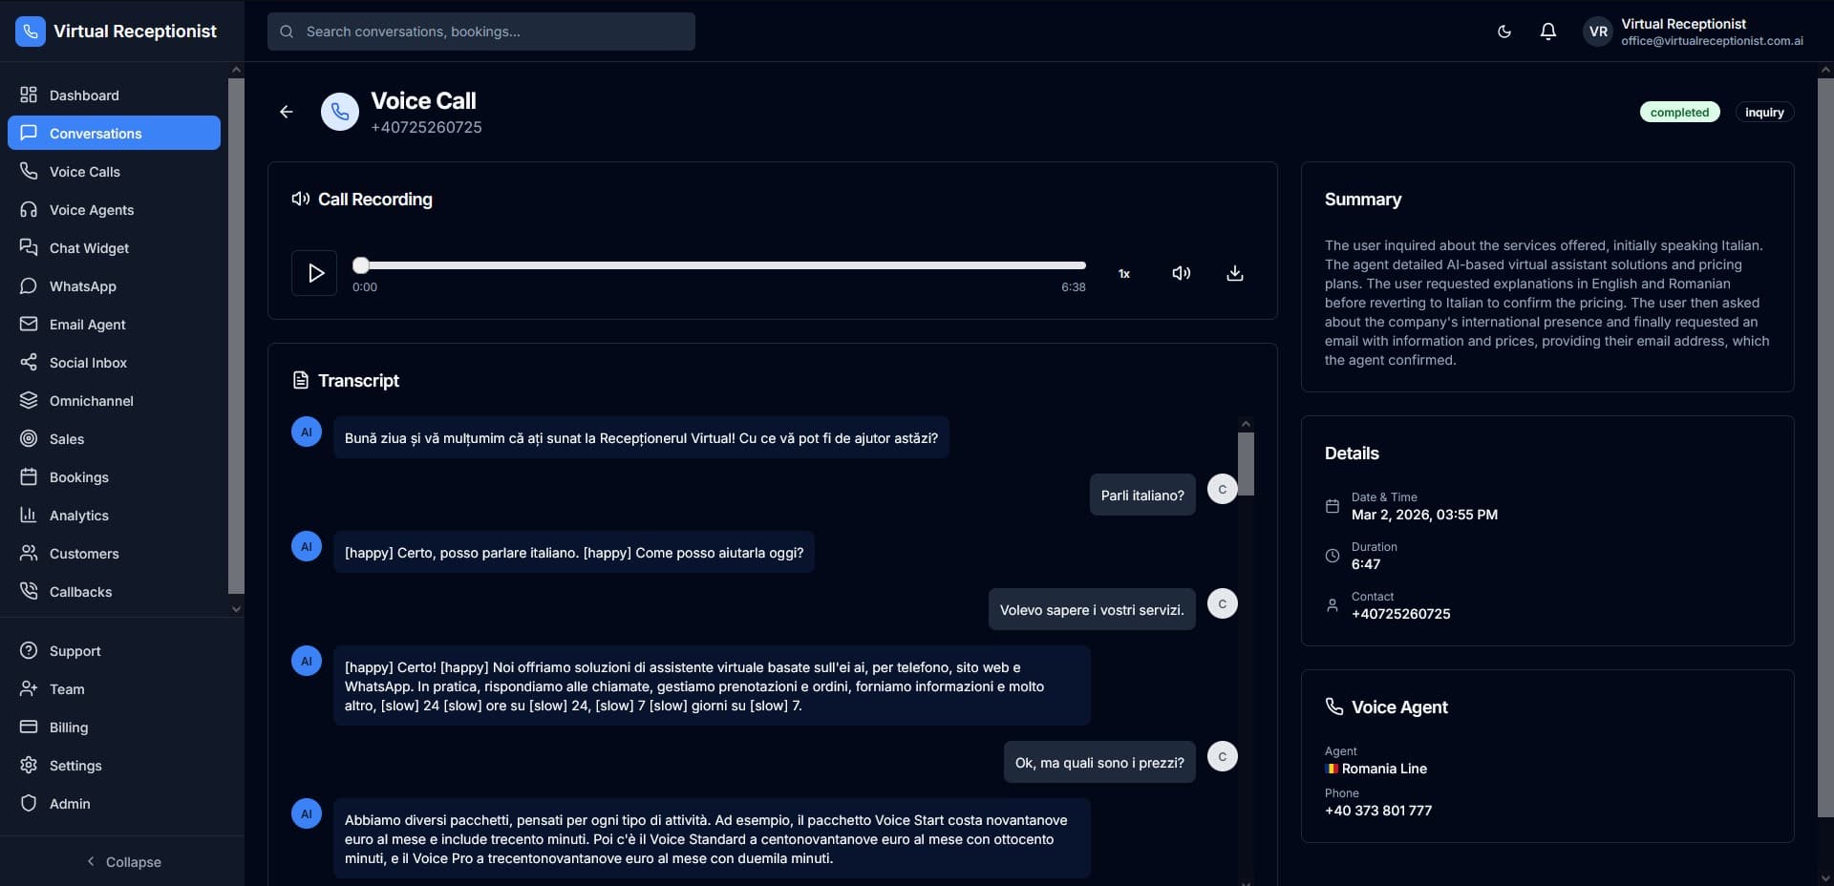
Task: Select the Dashboard menu item
Action: (84, 95)
